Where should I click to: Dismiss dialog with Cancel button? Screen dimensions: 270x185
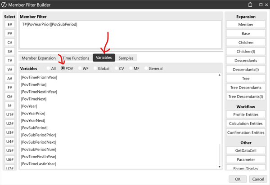pos(258,179)
